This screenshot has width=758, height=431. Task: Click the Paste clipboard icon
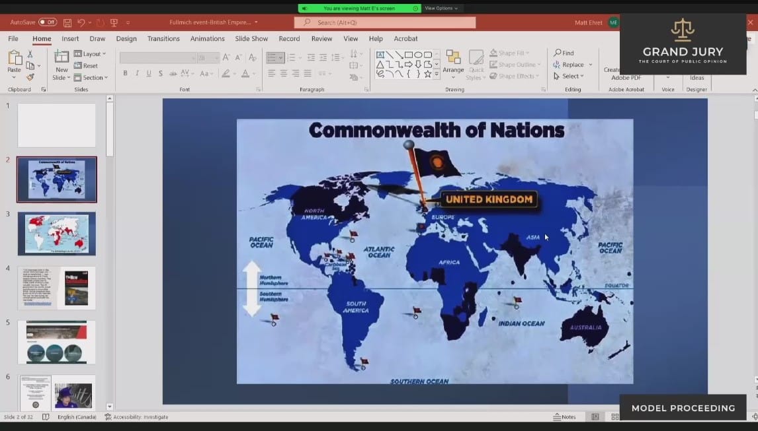click(14, 59)
